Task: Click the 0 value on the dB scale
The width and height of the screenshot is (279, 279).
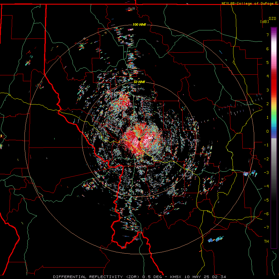Action: point(268,131)
